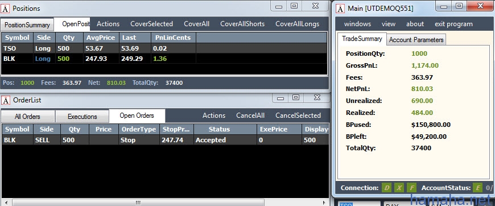The height and width of the screenshot is (206, 495).
Task: Open the windows menu in Main
Action: [x=357, y=24]
